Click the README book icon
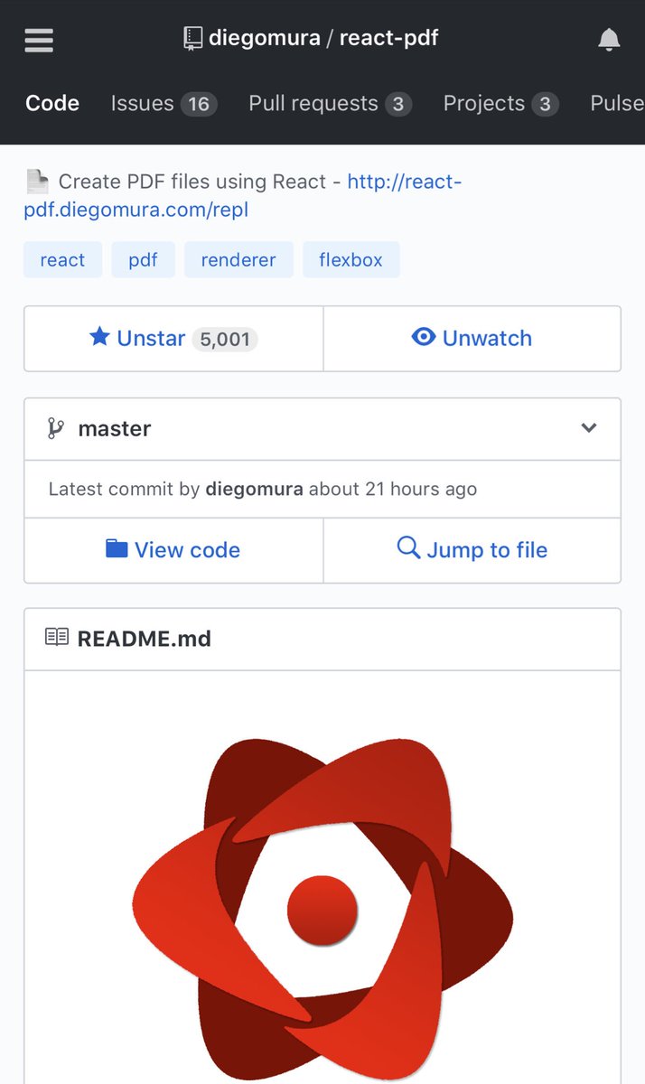This screenshot has width=645, height=1084. point(57,638)
